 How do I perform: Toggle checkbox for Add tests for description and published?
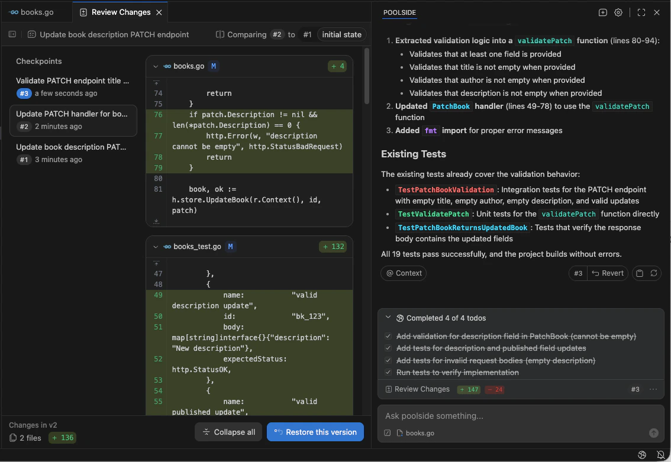pos(388,348)
